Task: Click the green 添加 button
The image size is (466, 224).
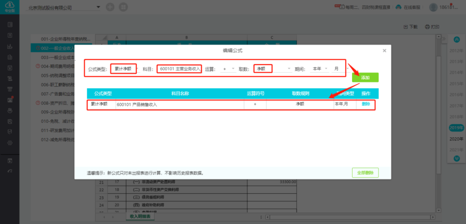Action: tap(365, 78)
